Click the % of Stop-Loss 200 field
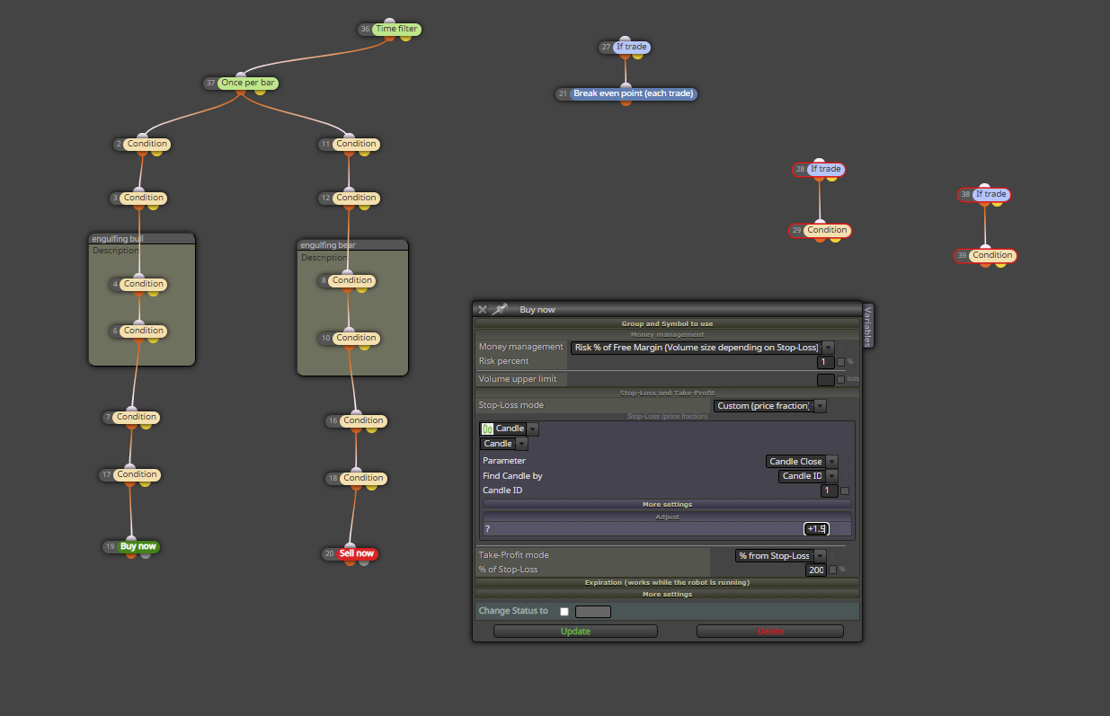This screenshot has height=716, width=1110. point(815,570)
